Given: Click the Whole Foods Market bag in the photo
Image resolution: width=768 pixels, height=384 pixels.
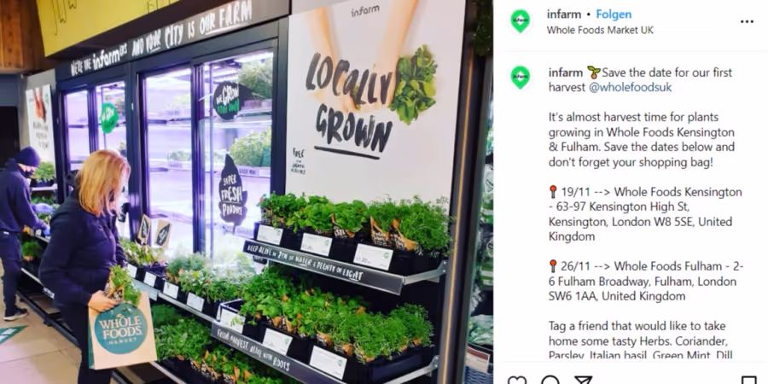Looking at the screenshot, I should pyautogui.click(x=122, y=333).
